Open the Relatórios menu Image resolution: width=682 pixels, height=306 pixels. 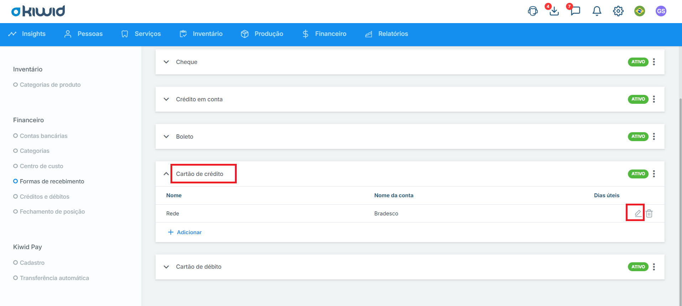tap(387, 34)
